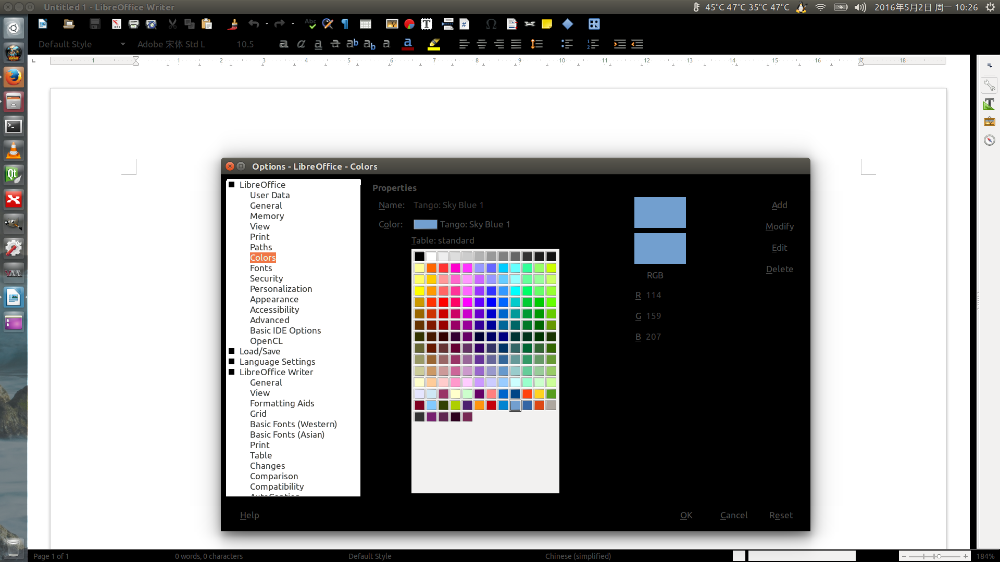1000x562 pixels.
Task: Toggle bold formatting
Action: tap(284, 44)
